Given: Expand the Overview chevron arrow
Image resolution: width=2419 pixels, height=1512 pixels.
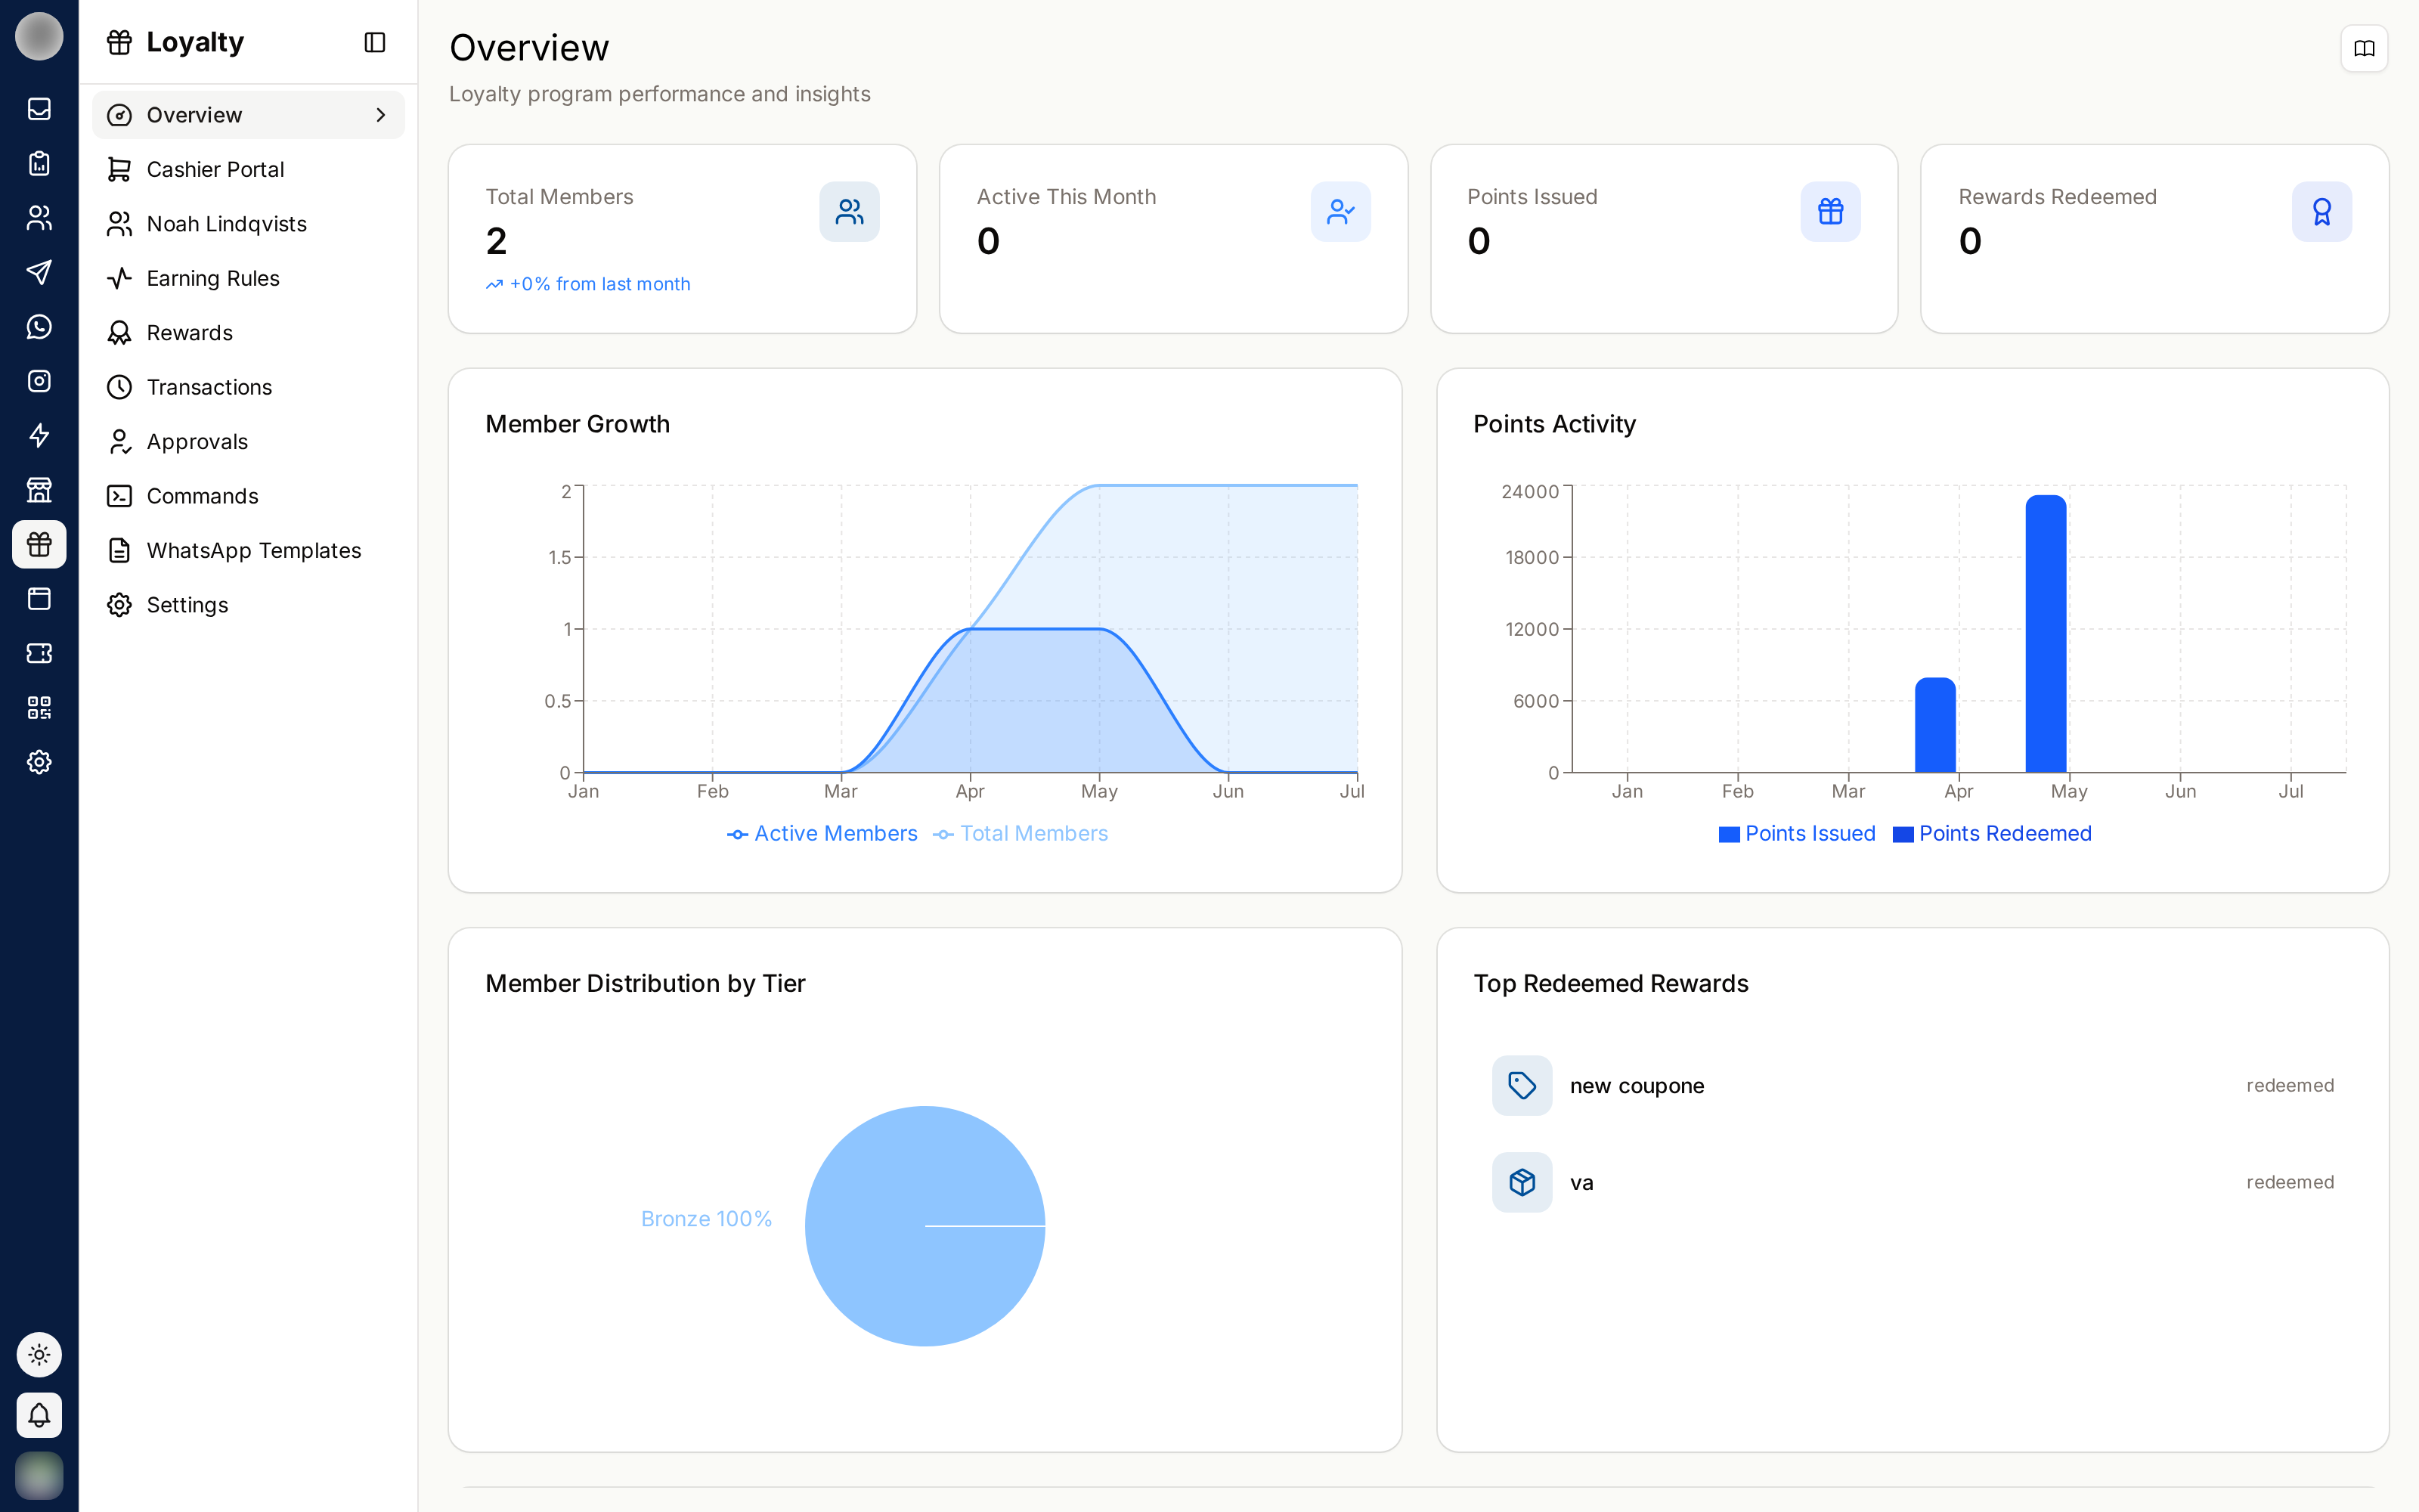Looking at the screenshot, I should pyautogui.click(x=381, y=115).
